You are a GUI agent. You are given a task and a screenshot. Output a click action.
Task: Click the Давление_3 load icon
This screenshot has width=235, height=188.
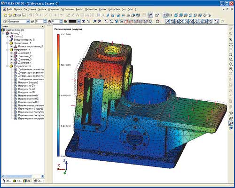16,60
